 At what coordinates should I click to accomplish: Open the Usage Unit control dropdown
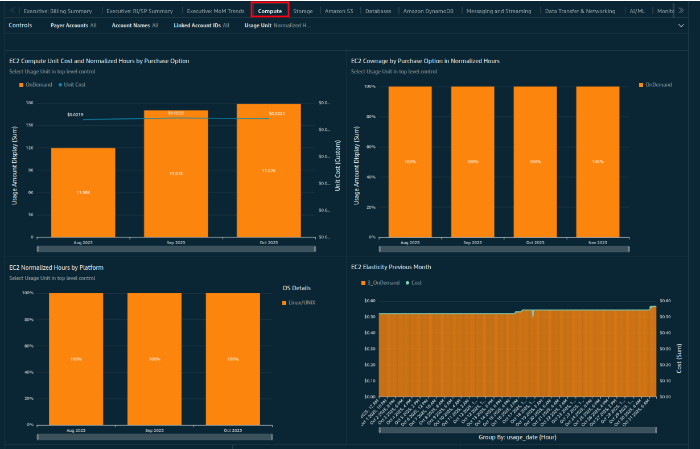point(277,26)
